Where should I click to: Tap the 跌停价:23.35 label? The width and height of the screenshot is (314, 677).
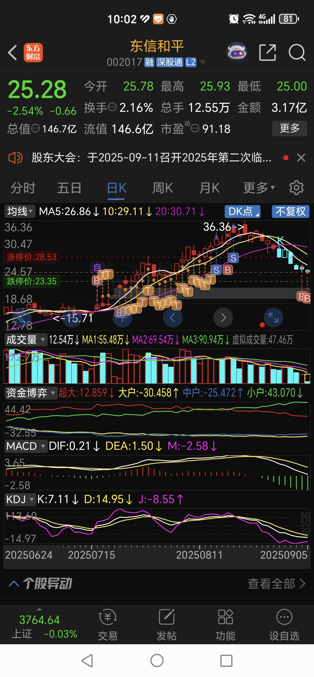point(32,281)
